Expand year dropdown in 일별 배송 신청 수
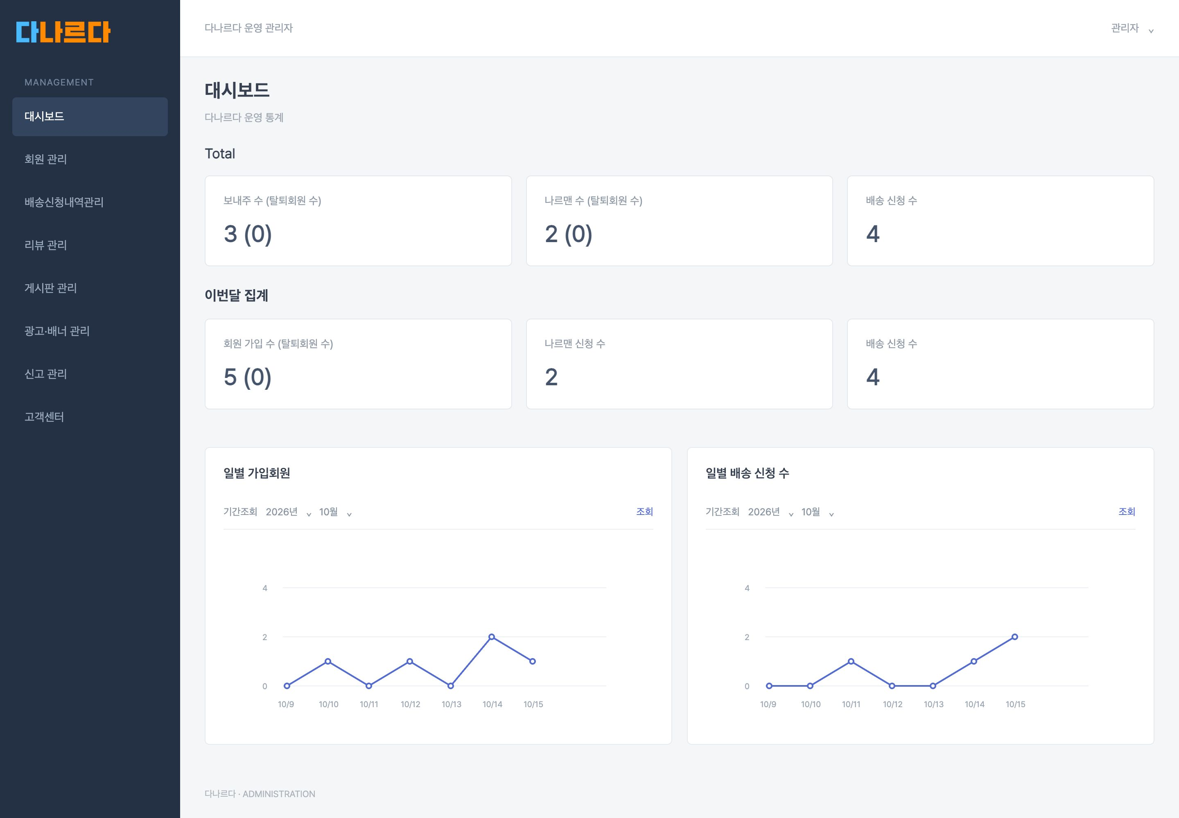Image resolution: width=1179 pixels, height=818 pixels. tap(770, 512)
